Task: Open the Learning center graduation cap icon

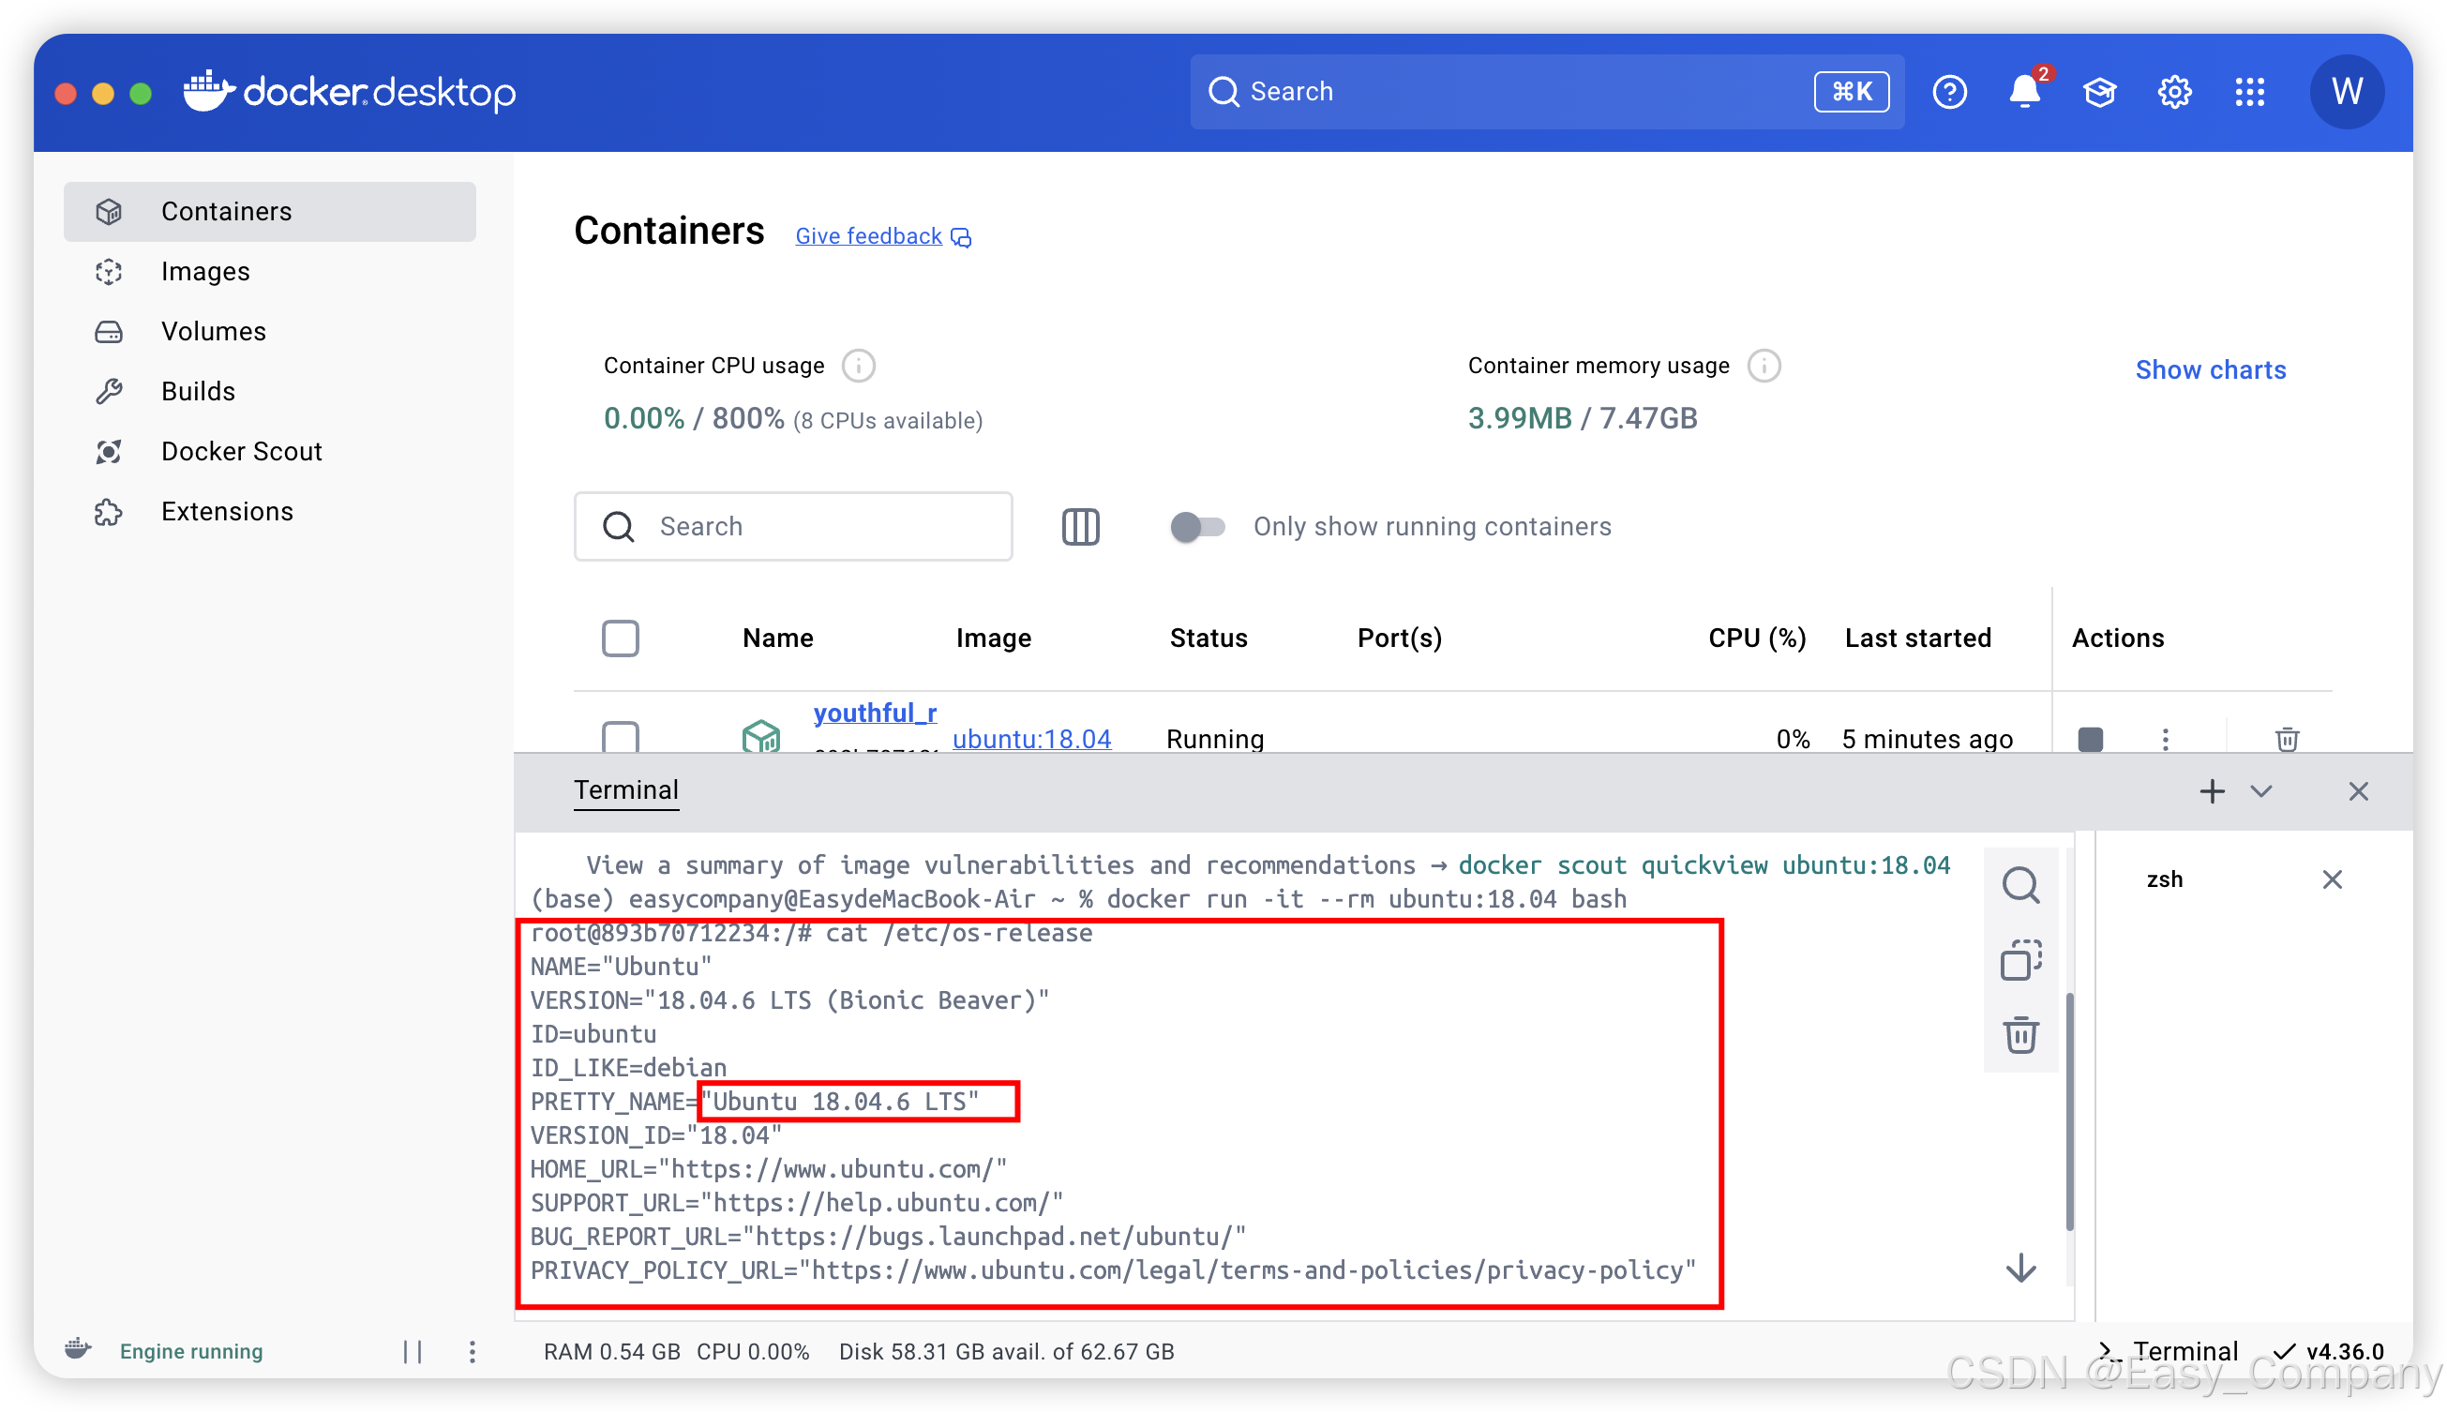Action: tap(2099, 92)
